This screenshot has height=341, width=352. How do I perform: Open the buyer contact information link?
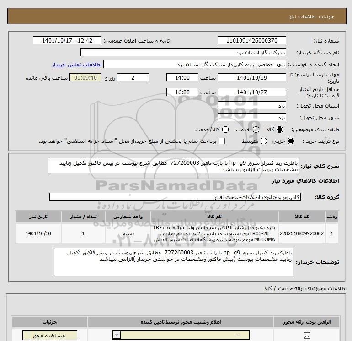click(x=77, y=65)
